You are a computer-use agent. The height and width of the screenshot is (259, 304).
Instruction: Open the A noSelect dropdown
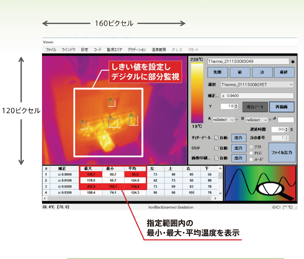point(223,120)
